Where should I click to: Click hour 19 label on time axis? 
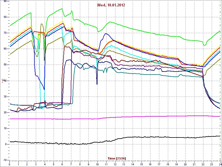176,164
